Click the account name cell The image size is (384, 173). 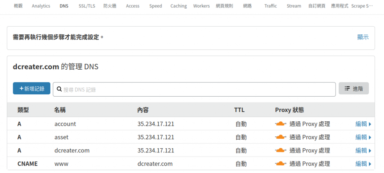click(65, 124)
